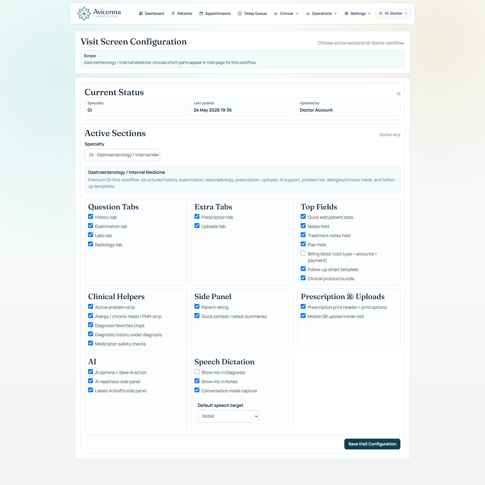This screenshot has height=485, width=485.
Task: Toggle Allergy / chronic meds / PMH strip
Action: [91, 316]
